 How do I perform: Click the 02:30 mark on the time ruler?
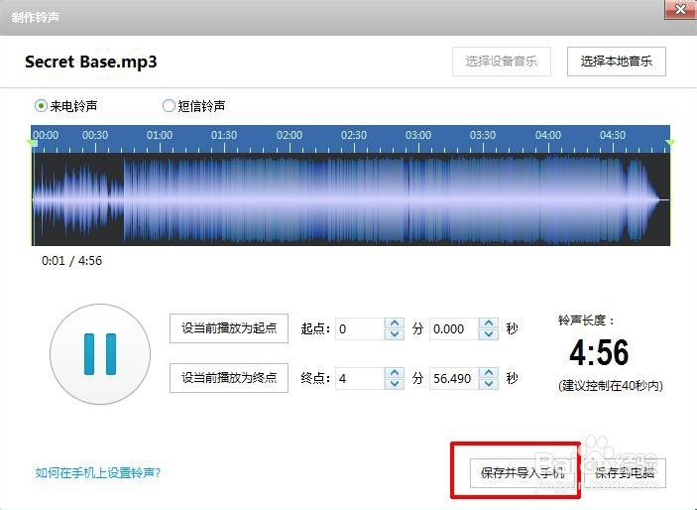pos(354,135)
